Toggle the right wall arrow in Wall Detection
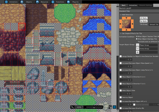Viewport: 159px width, 112px height. [132, 24]
